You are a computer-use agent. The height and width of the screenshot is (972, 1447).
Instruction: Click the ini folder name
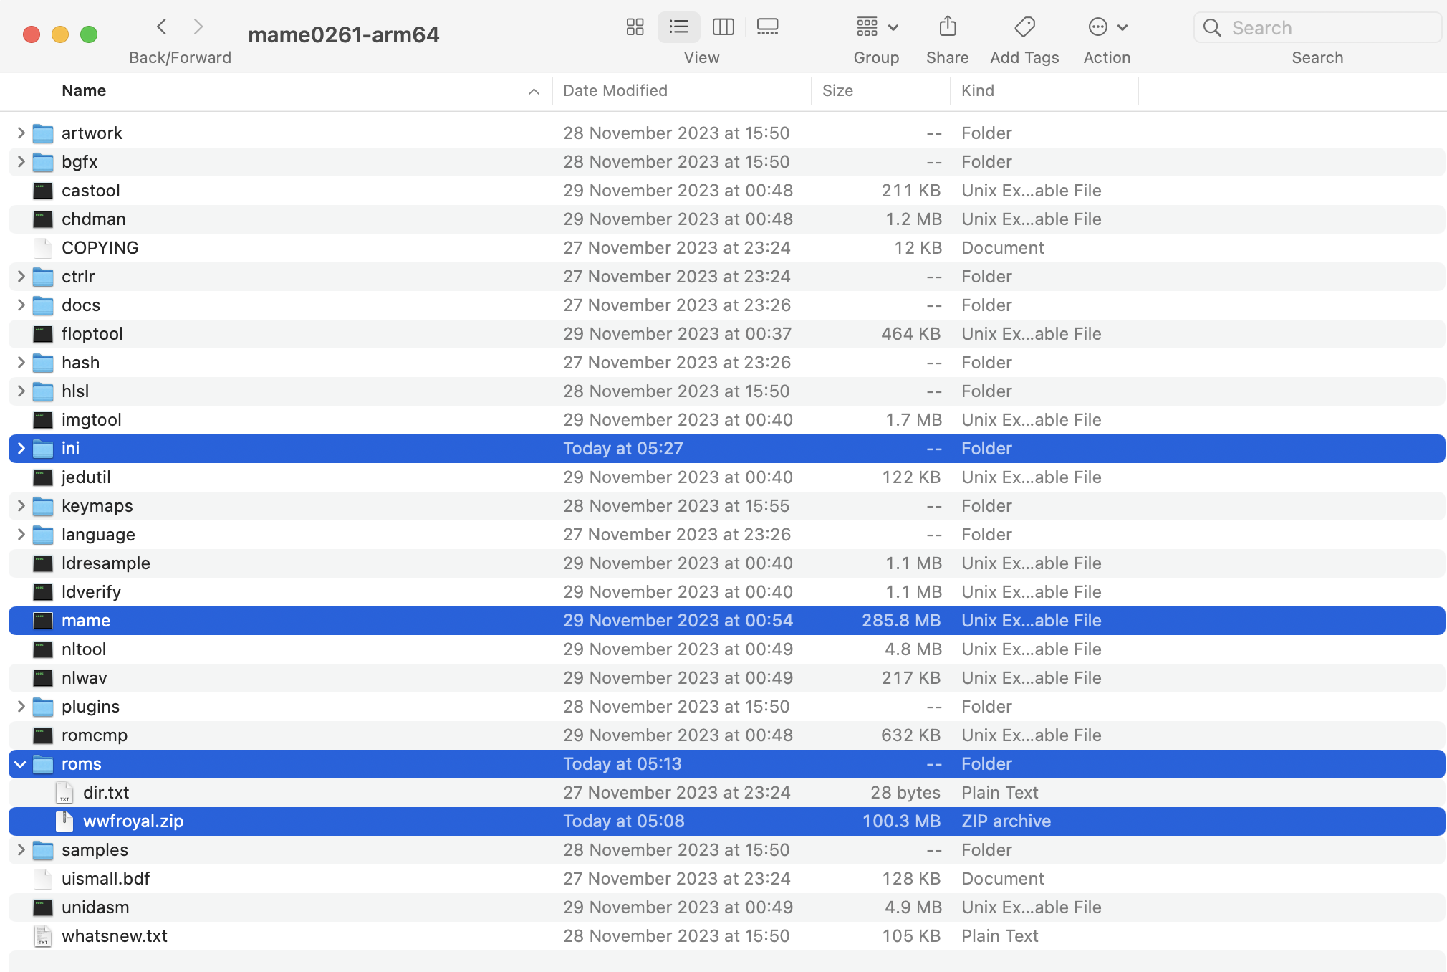coord(70,449)
